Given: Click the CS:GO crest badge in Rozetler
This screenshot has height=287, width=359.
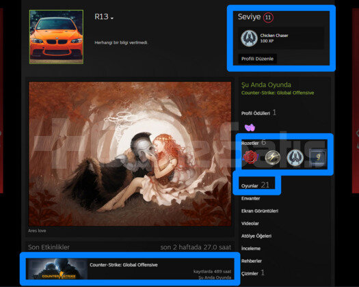Looking at the screenshot, I should [295, 158].
